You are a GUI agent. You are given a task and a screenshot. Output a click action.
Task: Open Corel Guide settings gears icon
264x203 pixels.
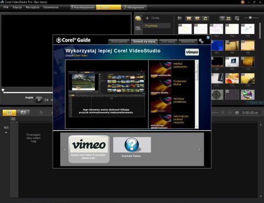(x=201, y=41)
